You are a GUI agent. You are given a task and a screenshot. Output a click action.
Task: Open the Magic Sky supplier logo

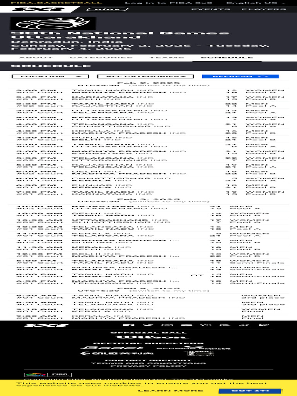point(201,353)
